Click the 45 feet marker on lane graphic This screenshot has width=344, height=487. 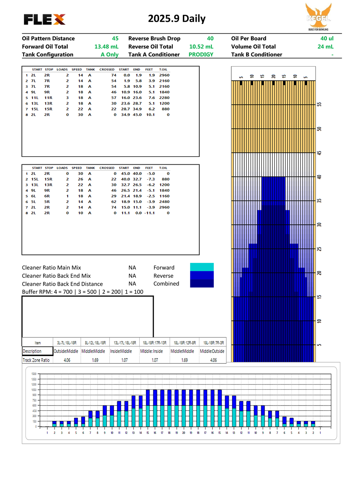[319, 153]
